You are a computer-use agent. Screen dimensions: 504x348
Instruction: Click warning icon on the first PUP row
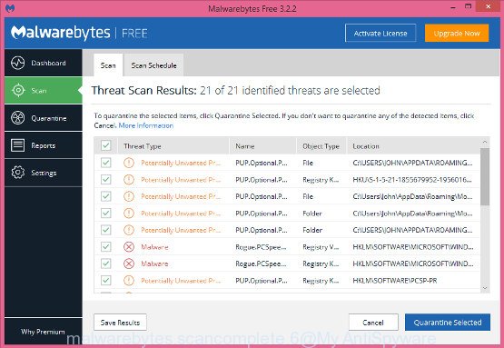tap(129, 163)
